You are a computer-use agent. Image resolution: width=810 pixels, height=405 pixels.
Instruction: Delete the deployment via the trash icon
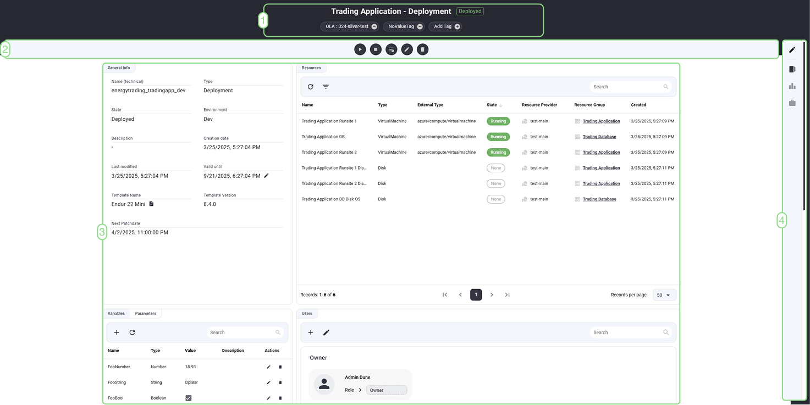(x=422, y=49)
